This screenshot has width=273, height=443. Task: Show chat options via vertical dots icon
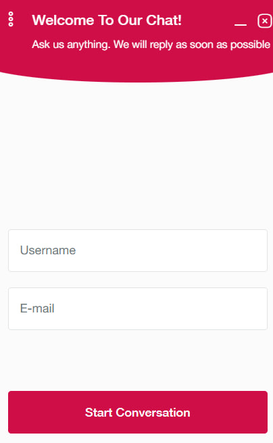point(11,19)
